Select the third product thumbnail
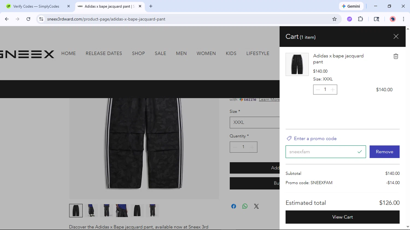Image resolution: width=410 pixels, height=230 pixels. click(x=107, y=211)
